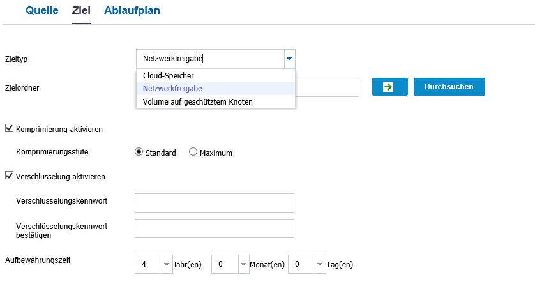Viewport: 535px width, 284px height.
Task: Click the Durchsuchen button
Action: pyautogui.click(x=449, y=87)
